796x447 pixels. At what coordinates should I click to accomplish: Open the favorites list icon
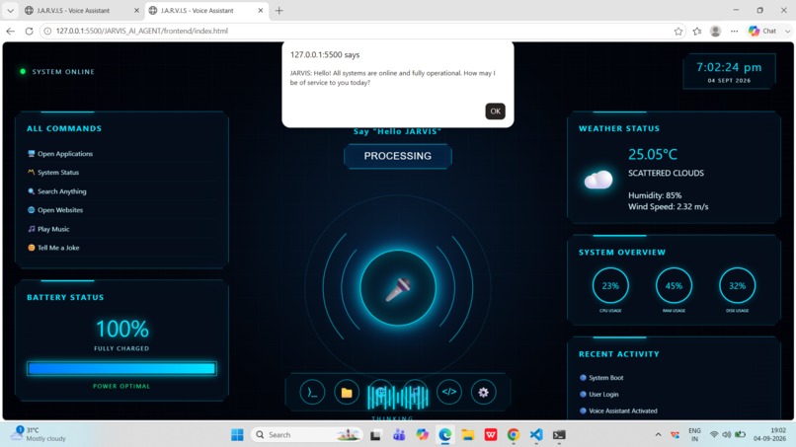[697, 31]
